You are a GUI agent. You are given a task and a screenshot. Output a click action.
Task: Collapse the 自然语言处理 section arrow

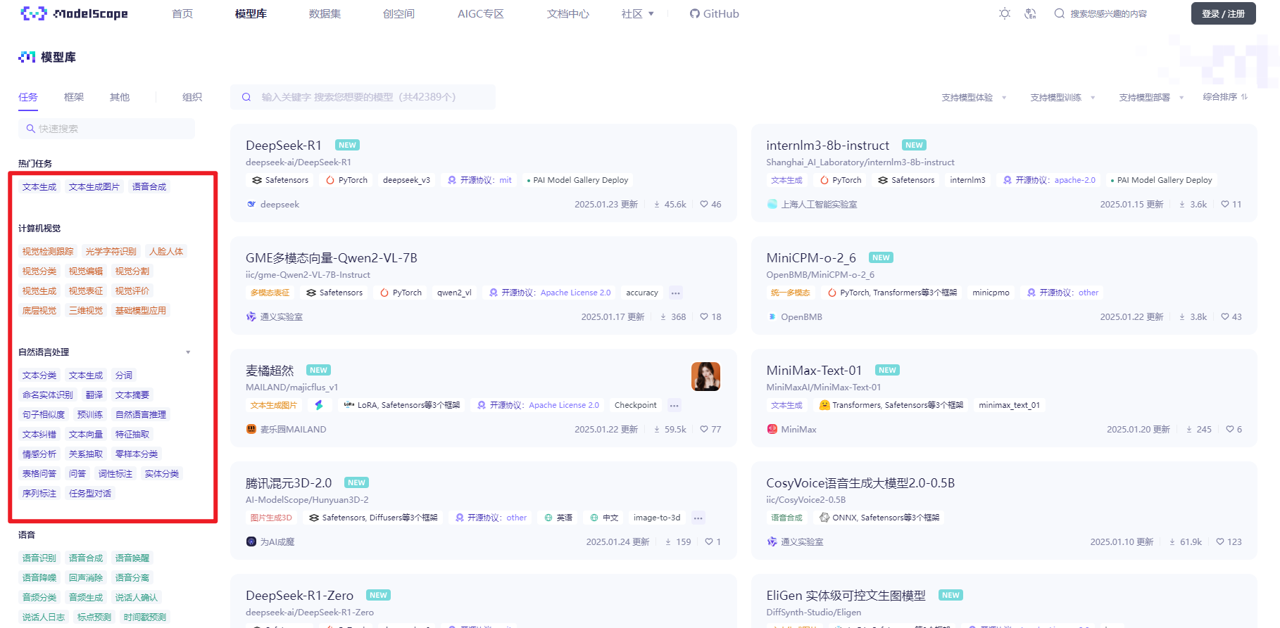click(188, 352)
